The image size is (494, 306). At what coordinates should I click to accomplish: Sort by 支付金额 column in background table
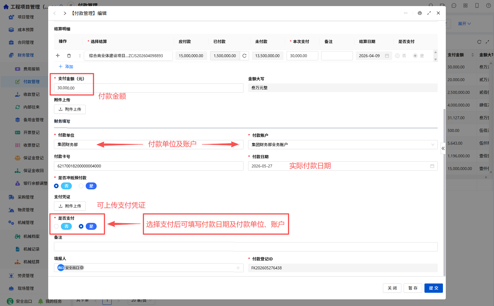coord(473,55)
